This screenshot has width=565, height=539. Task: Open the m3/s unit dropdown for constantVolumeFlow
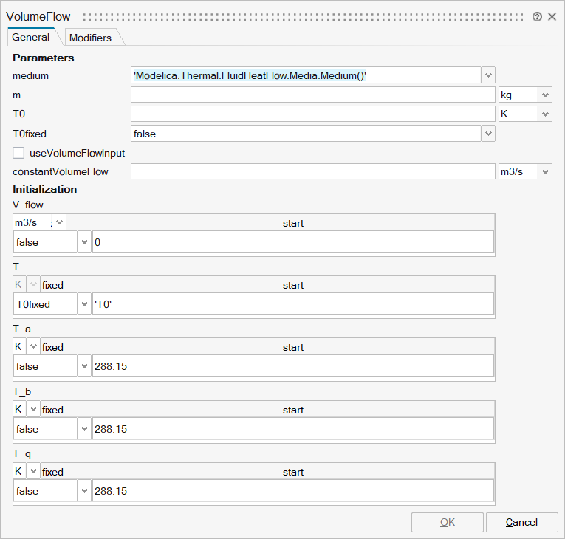545,172
